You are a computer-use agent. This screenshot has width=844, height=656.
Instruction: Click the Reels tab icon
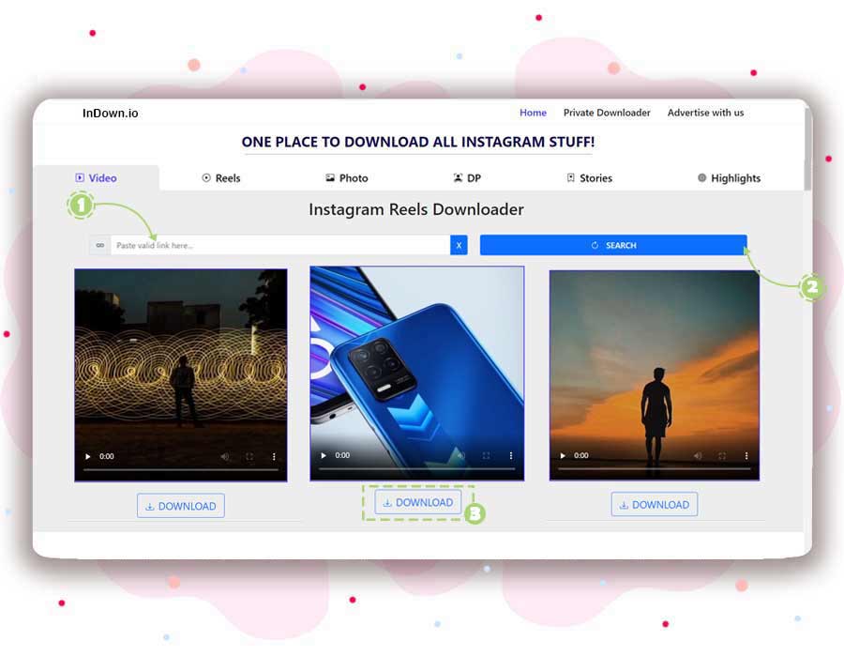point(205,177)
